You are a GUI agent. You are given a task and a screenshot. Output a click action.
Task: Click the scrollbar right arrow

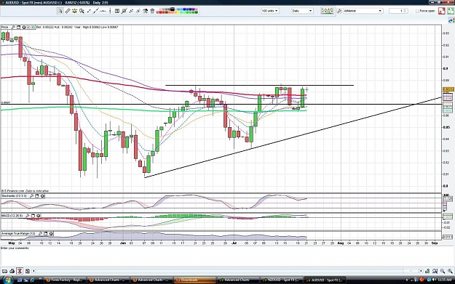421,271
